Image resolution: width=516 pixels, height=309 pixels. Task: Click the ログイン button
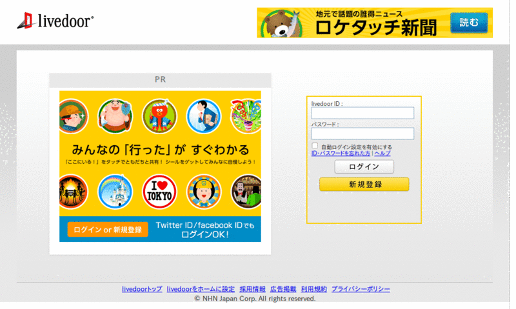(364, 167)
